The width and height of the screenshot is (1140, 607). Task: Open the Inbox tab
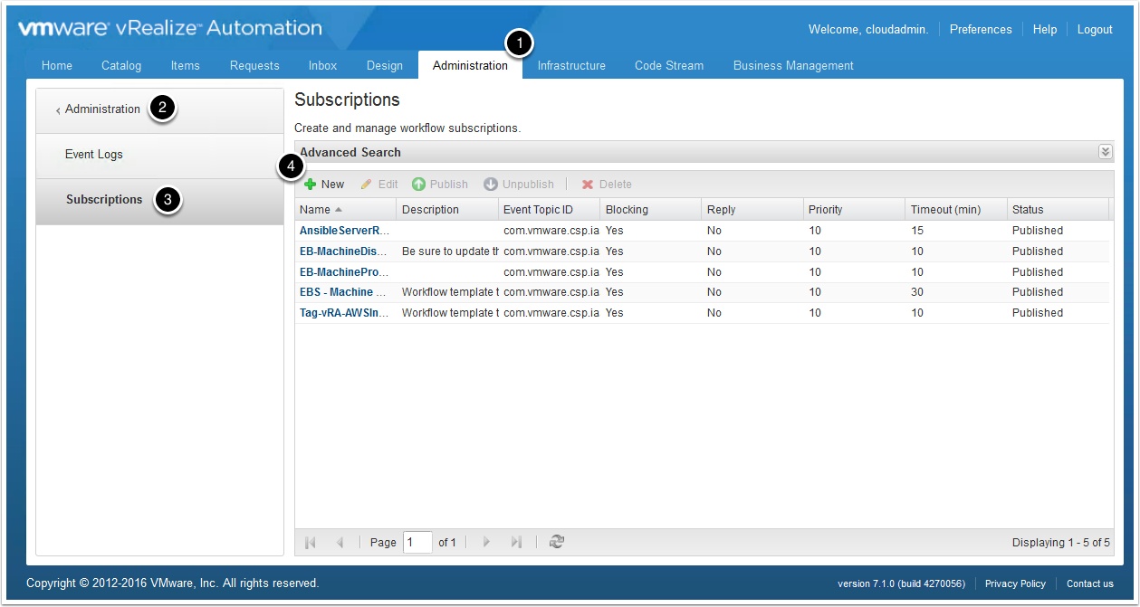tap(323, 65)
